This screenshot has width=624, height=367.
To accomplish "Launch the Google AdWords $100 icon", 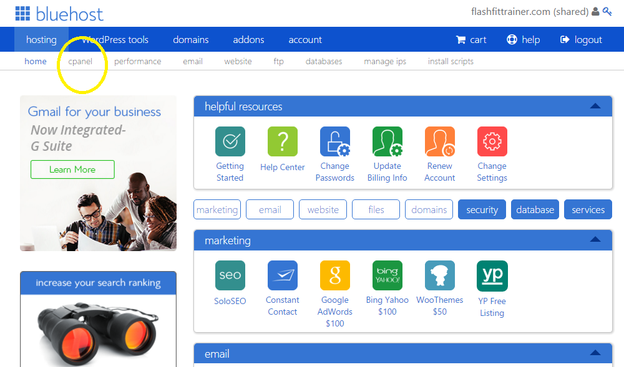I will tap(334, 275).
